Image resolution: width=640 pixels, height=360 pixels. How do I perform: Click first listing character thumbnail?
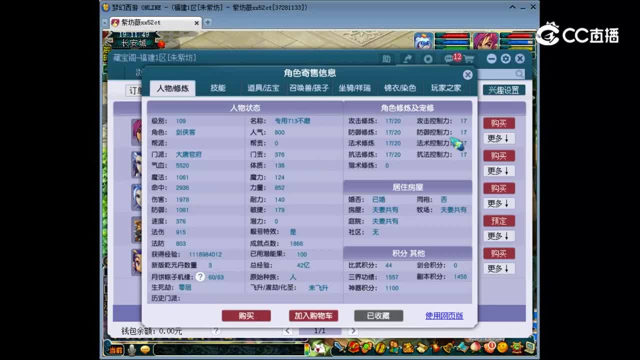(136, 132)
